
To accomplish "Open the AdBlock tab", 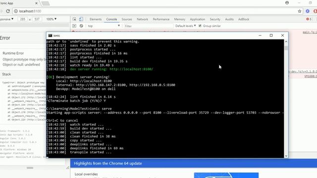I will [243, 19].
